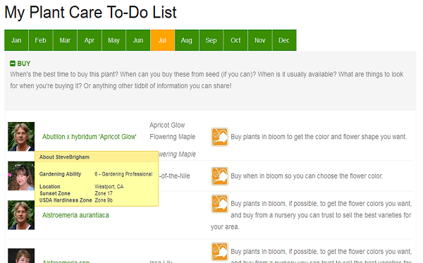Click the buy icon beside Apricot Glow tip
423x263 pixels.
click(x=219, y=137)
